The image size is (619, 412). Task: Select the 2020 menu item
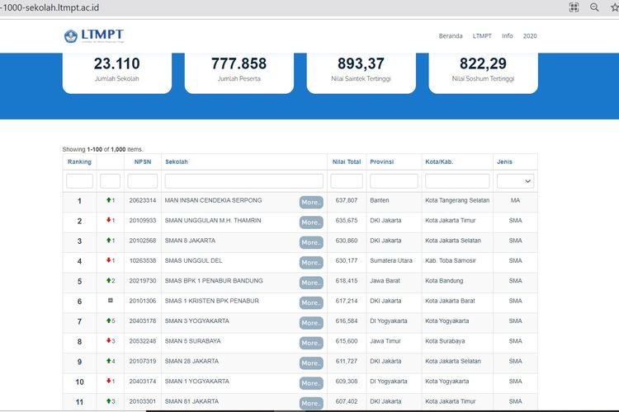[530, 36]
